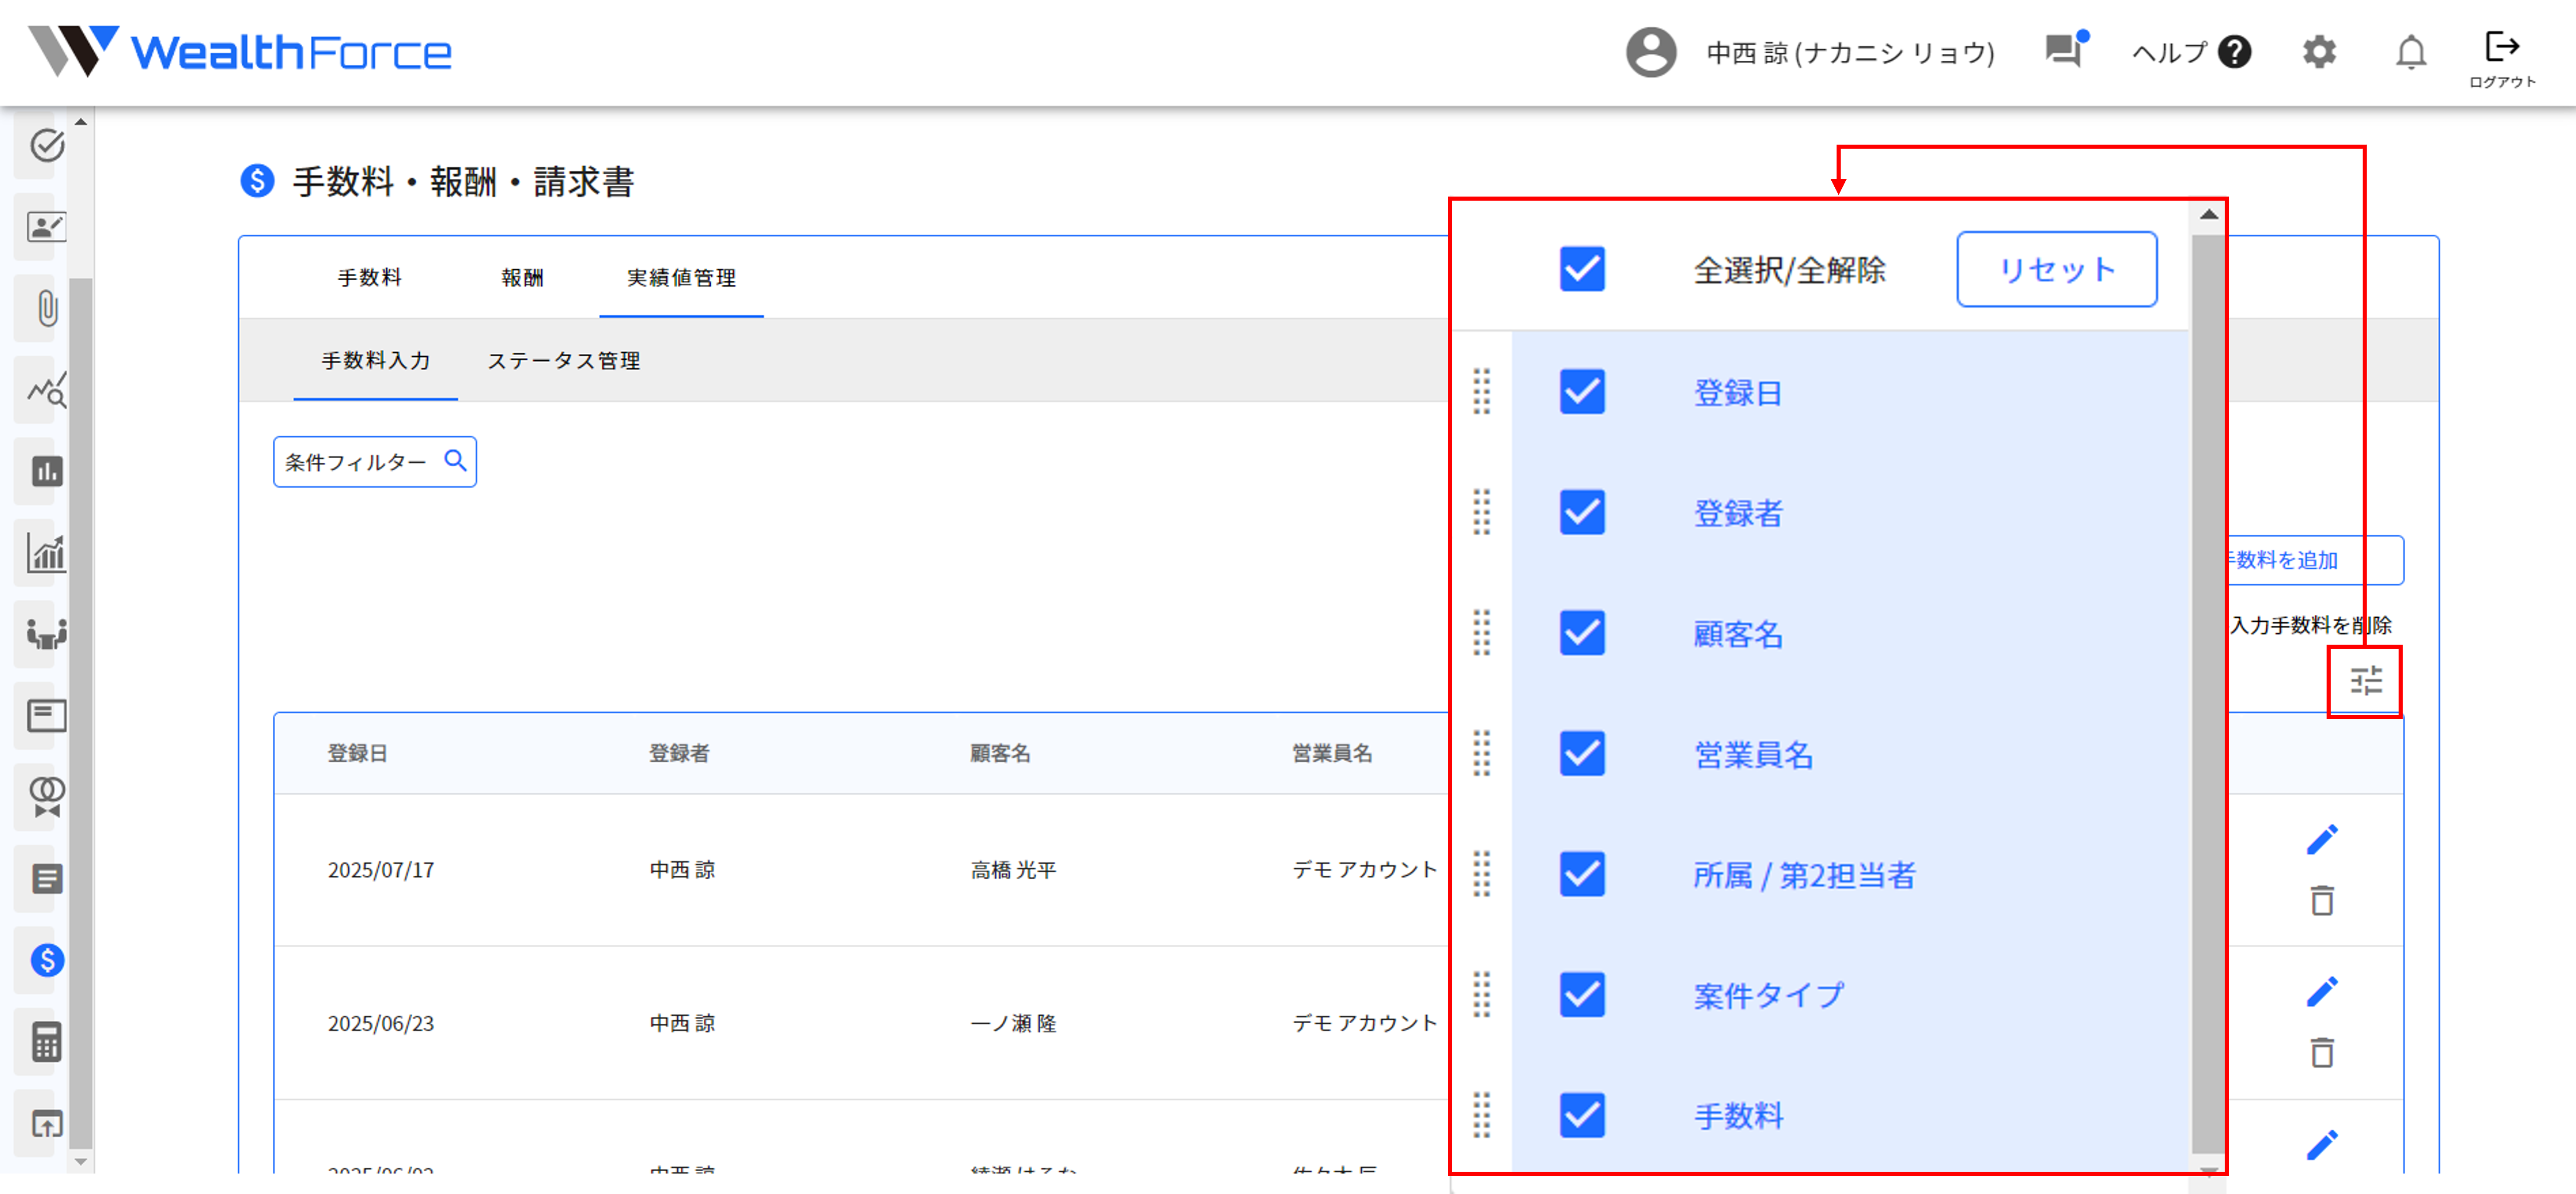This screenshot has width=2576, height=1194.
Task: Switch to the 手数料 tab
Action: tap(369, 278)
